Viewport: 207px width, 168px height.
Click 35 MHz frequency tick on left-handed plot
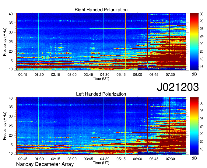point(11,107)
